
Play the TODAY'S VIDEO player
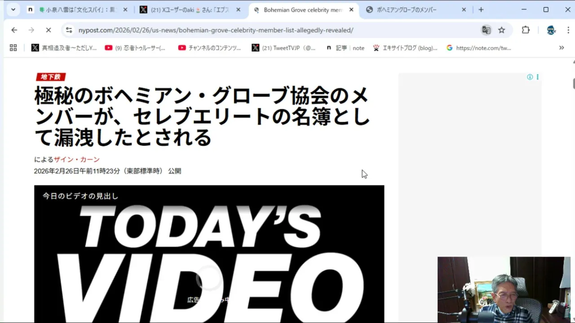coord(209,253)
